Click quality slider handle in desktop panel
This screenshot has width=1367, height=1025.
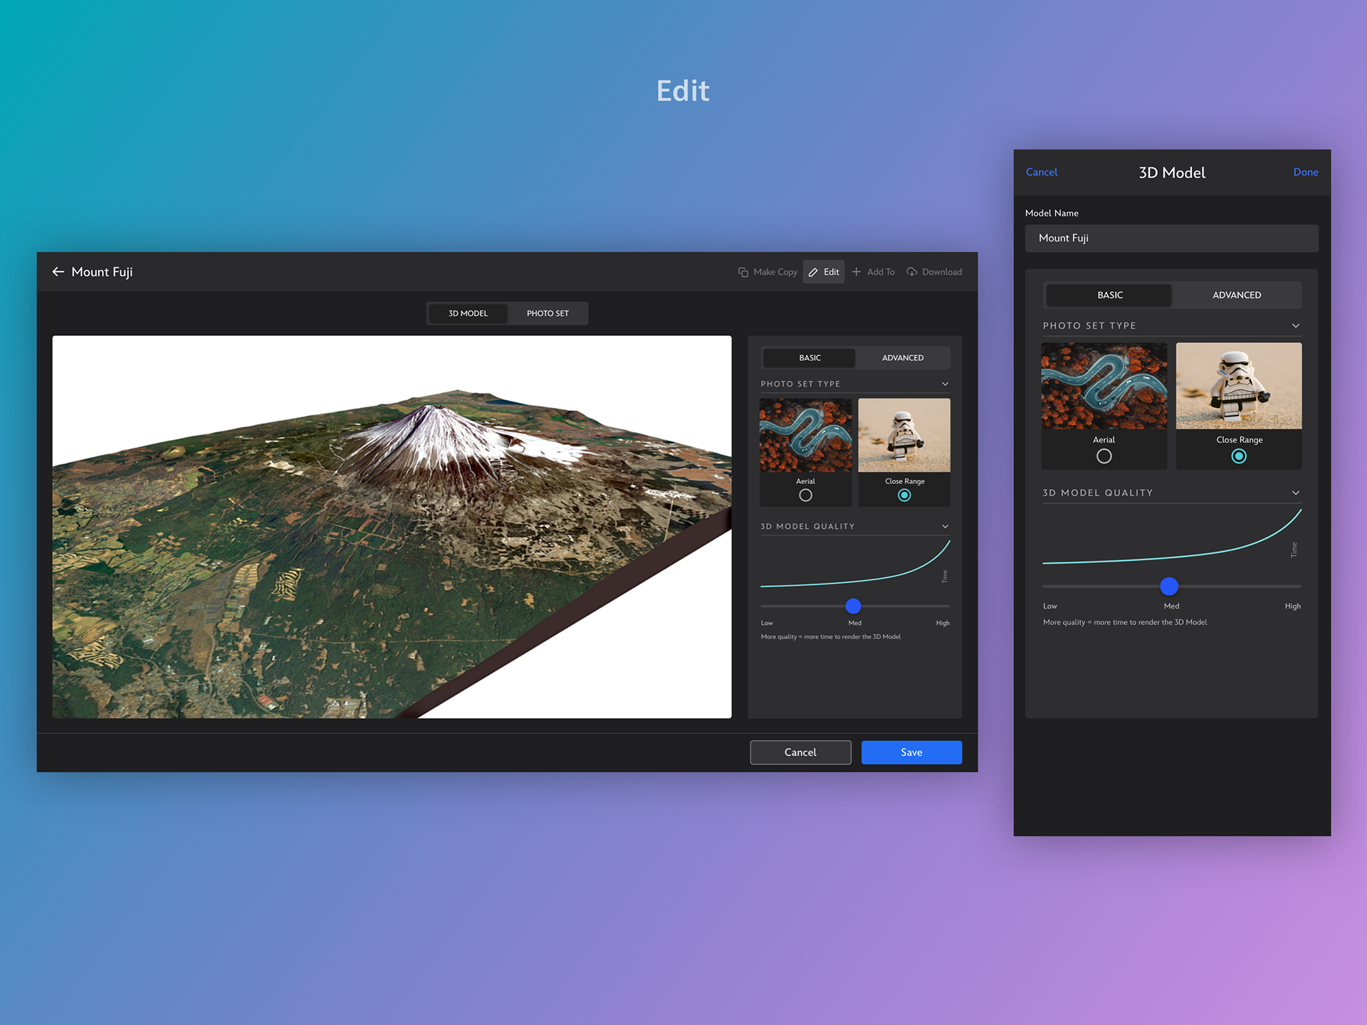(853, 606)
